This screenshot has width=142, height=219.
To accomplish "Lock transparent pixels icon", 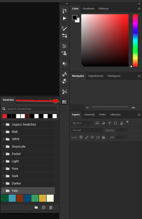I will tap(81, 137).
